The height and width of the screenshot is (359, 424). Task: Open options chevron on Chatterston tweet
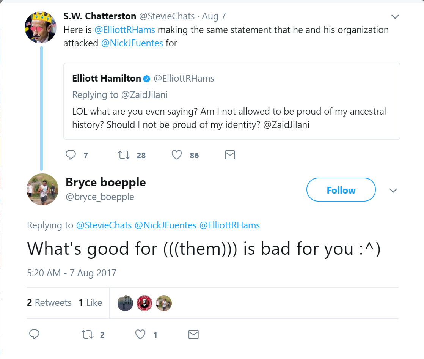(x=395, y=17)
